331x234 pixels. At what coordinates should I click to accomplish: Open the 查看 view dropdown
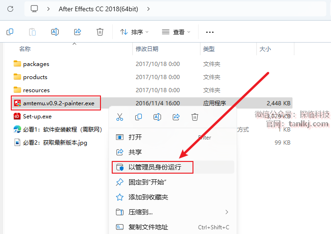[x=176, y=32]
